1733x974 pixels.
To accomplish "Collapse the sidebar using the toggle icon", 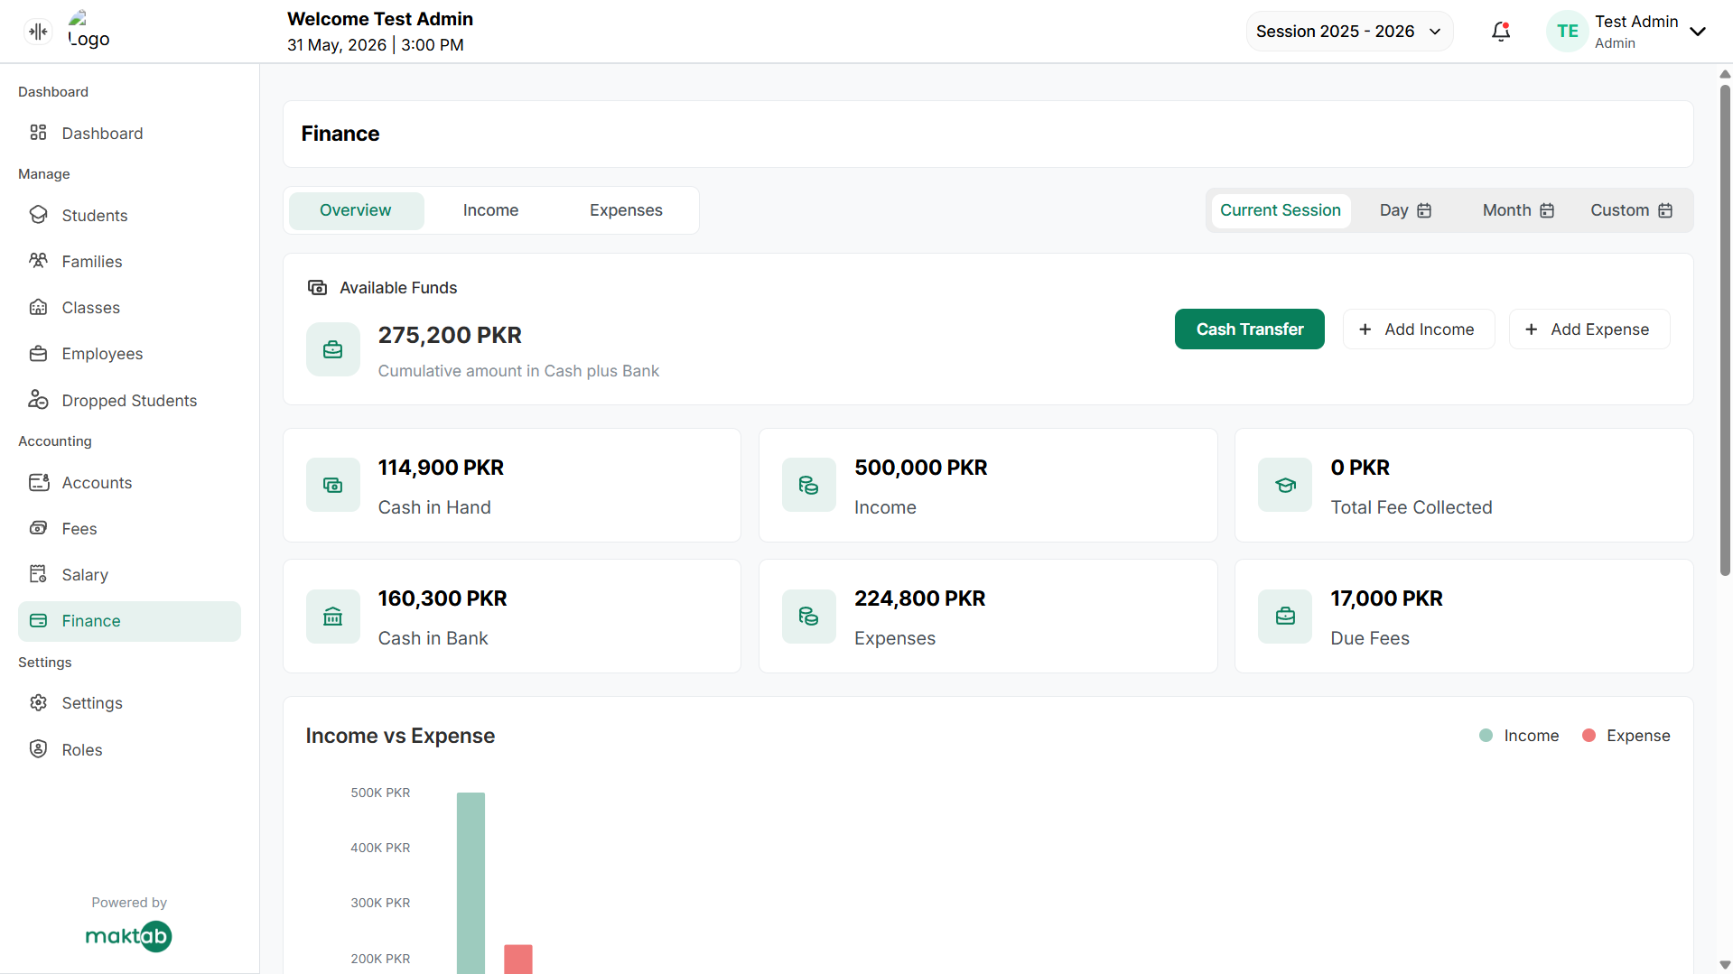I will [38, 32].
